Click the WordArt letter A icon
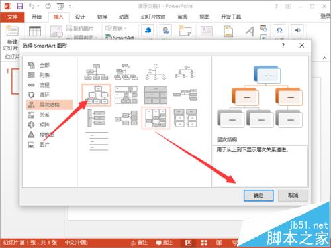Screen dimensions: 331x248 (250, 31)
